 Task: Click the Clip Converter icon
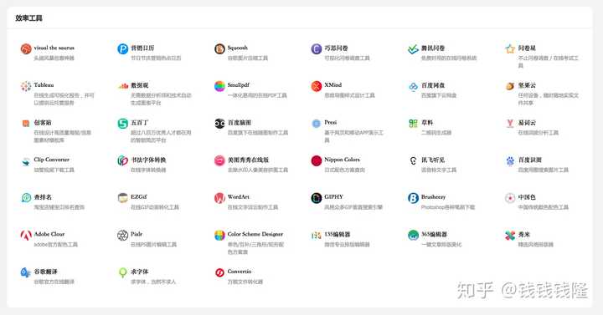(26, 160)
